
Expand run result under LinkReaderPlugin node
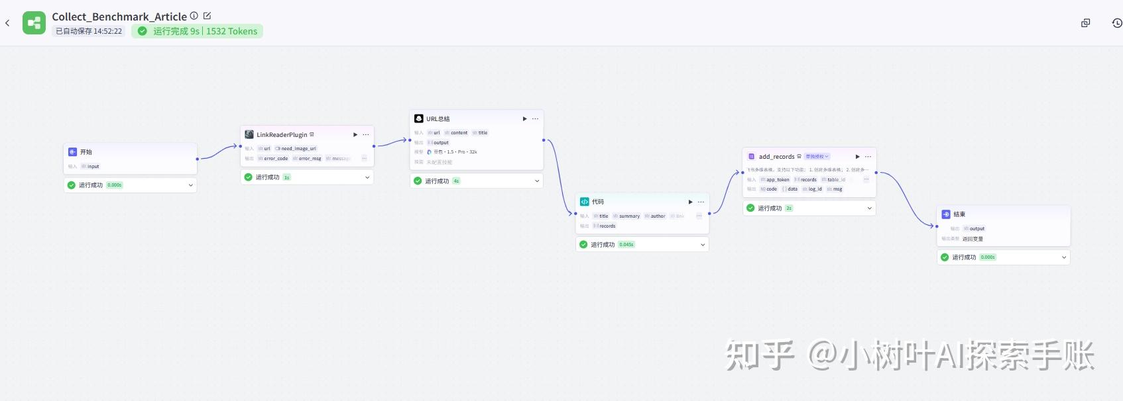pyautogui.click(x=367, y=177)
